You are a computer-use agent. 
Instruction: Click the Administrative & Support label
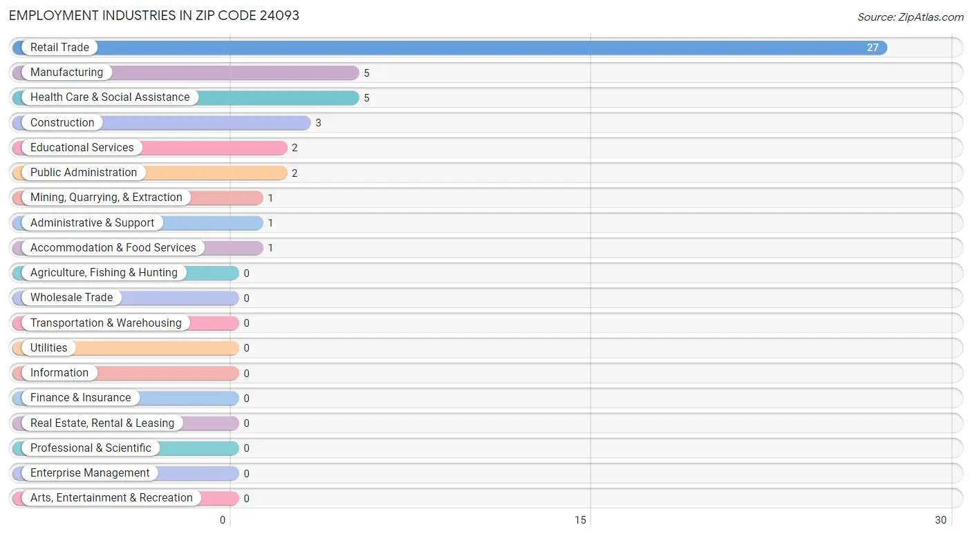(93, 223)
